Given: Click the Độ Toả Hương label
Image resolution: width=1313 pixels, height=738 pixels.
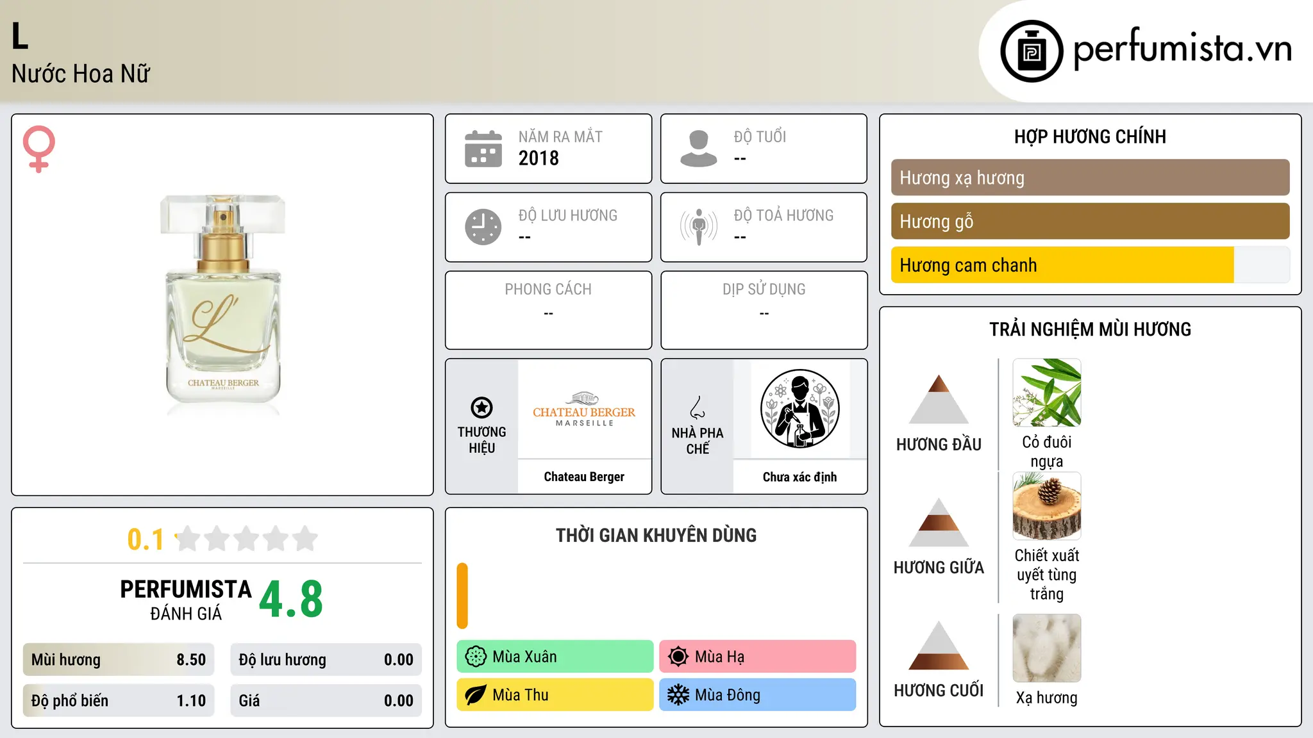Looking at the screenshot, I should pyautogui.click(x=783, y=215).
